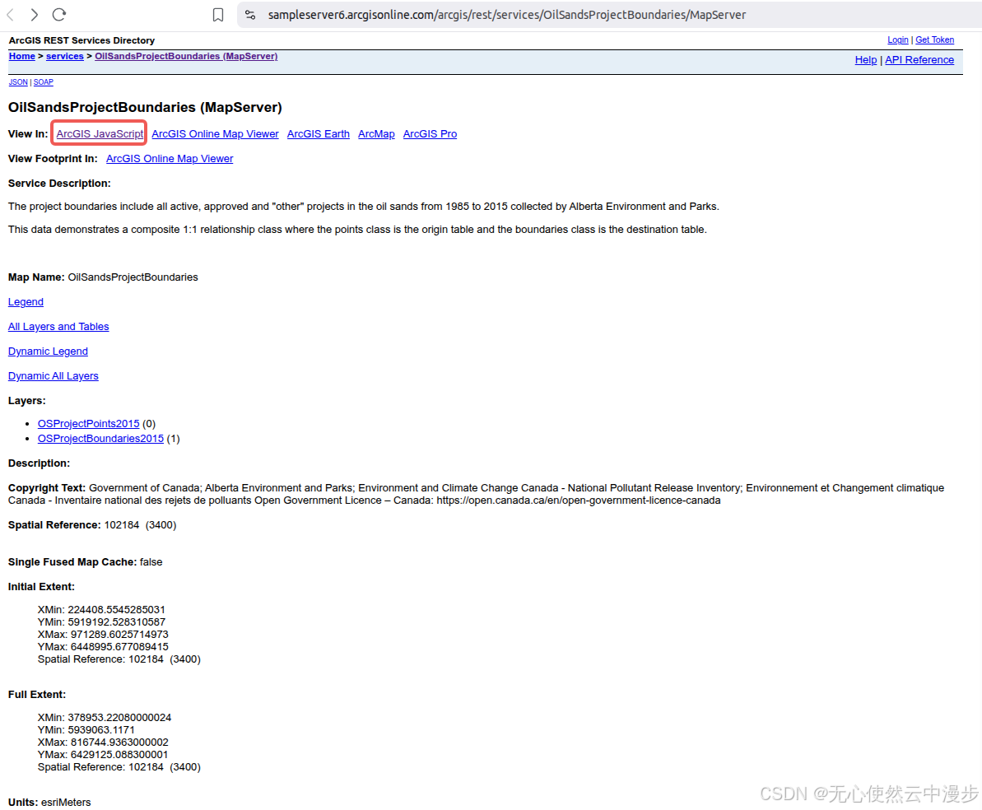View the service as SOAP
982x810 pixels.
pos(43,82)
